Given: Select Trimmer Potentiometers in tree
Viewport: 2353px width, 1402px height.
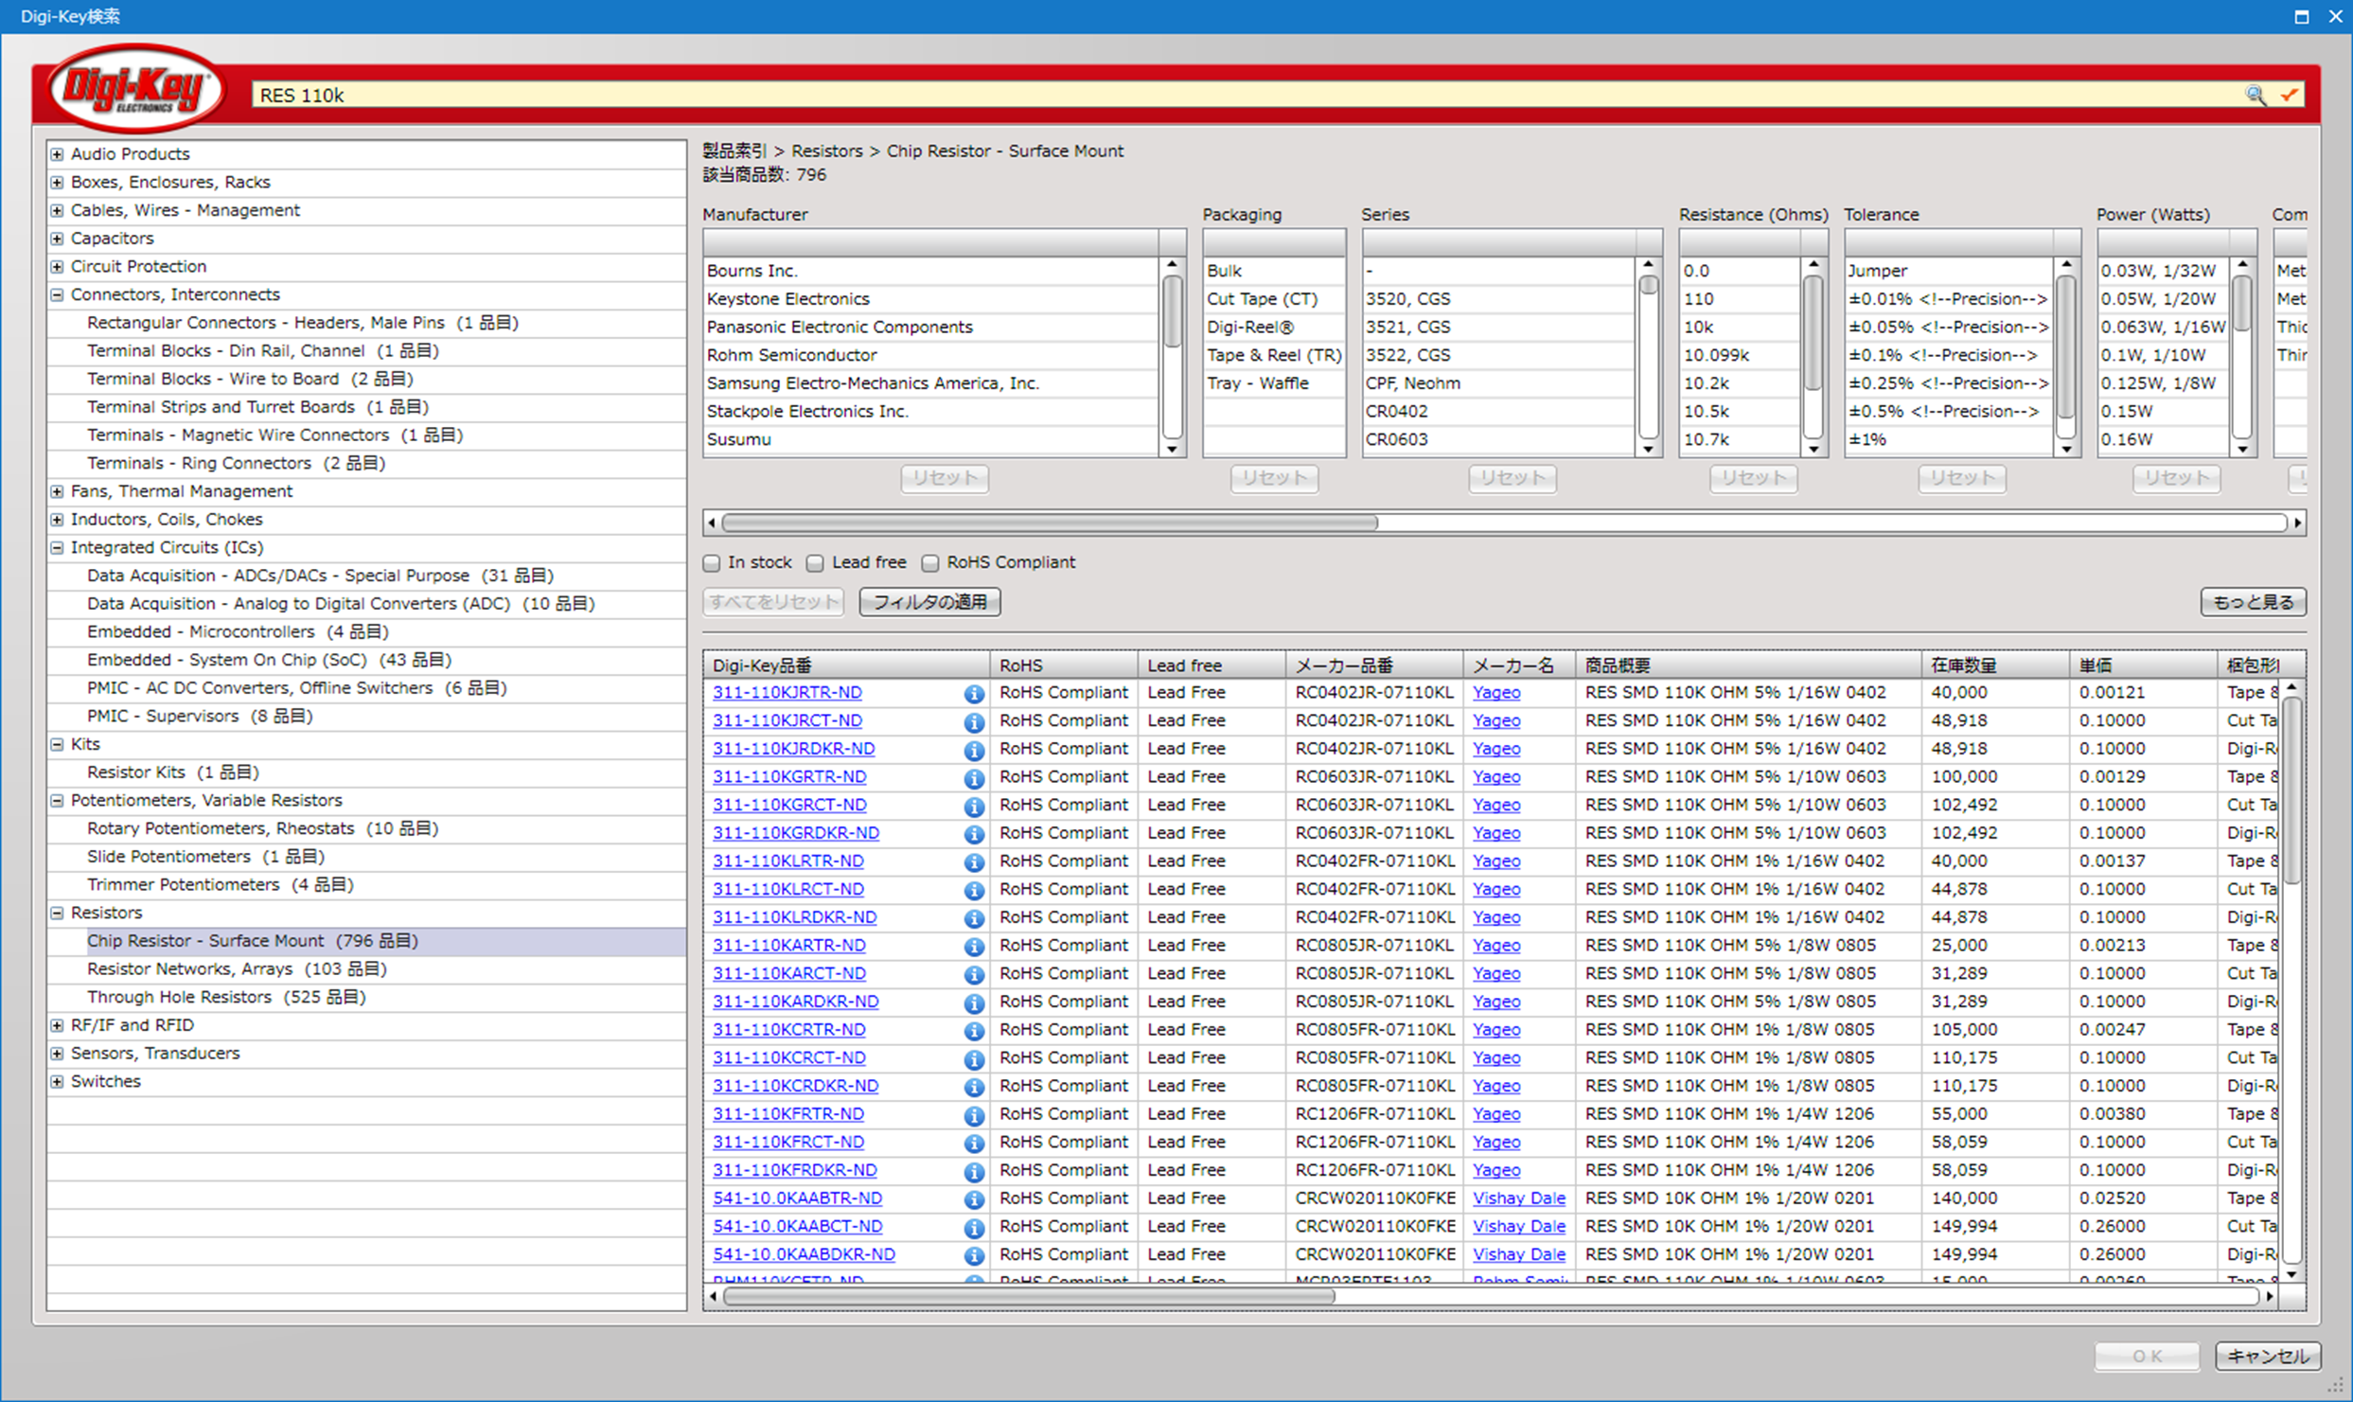Looking at the screenshot, I should click(x=220, y=885).
